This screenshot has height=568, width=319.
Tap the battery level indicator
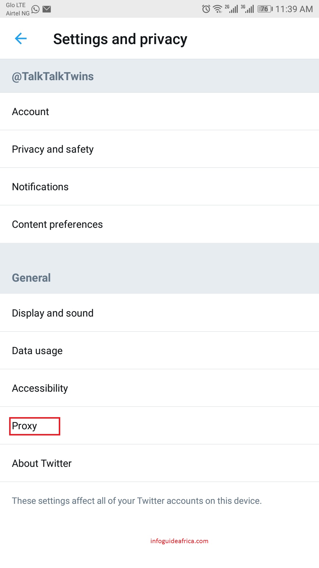click(265, 9)
